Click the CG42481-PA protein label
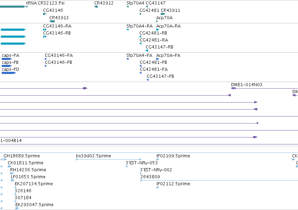 (154, 69)
